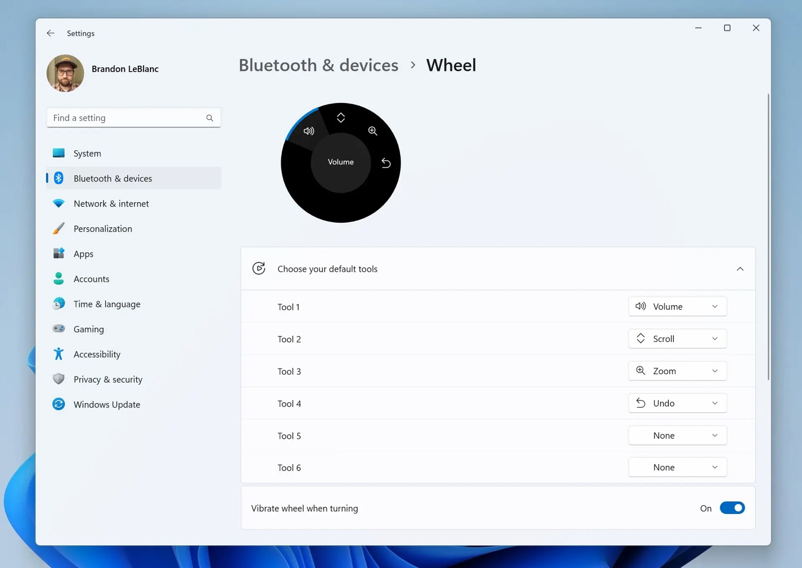Open the Tool 5 None dropdown
802x568 pixels.
click(x=677, y=435)
